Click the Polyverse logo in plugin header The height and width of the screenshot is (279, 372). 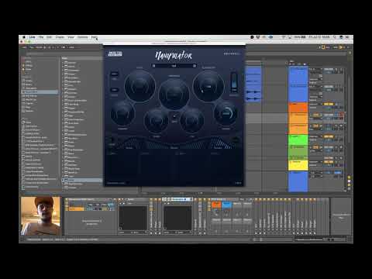tap(231, 53)
